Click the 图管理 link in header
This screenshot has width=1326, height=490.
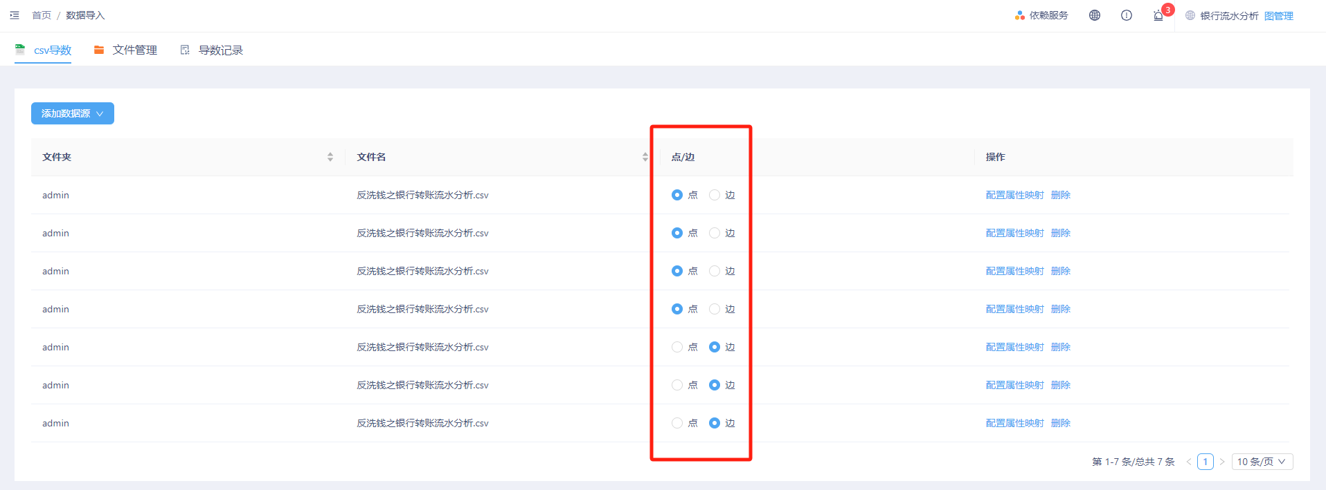coord(1278,16)
